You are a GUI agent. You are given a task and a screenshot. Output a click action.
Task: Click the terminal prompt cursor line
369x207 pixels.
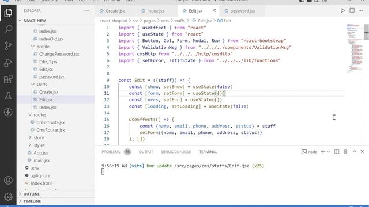103,171
